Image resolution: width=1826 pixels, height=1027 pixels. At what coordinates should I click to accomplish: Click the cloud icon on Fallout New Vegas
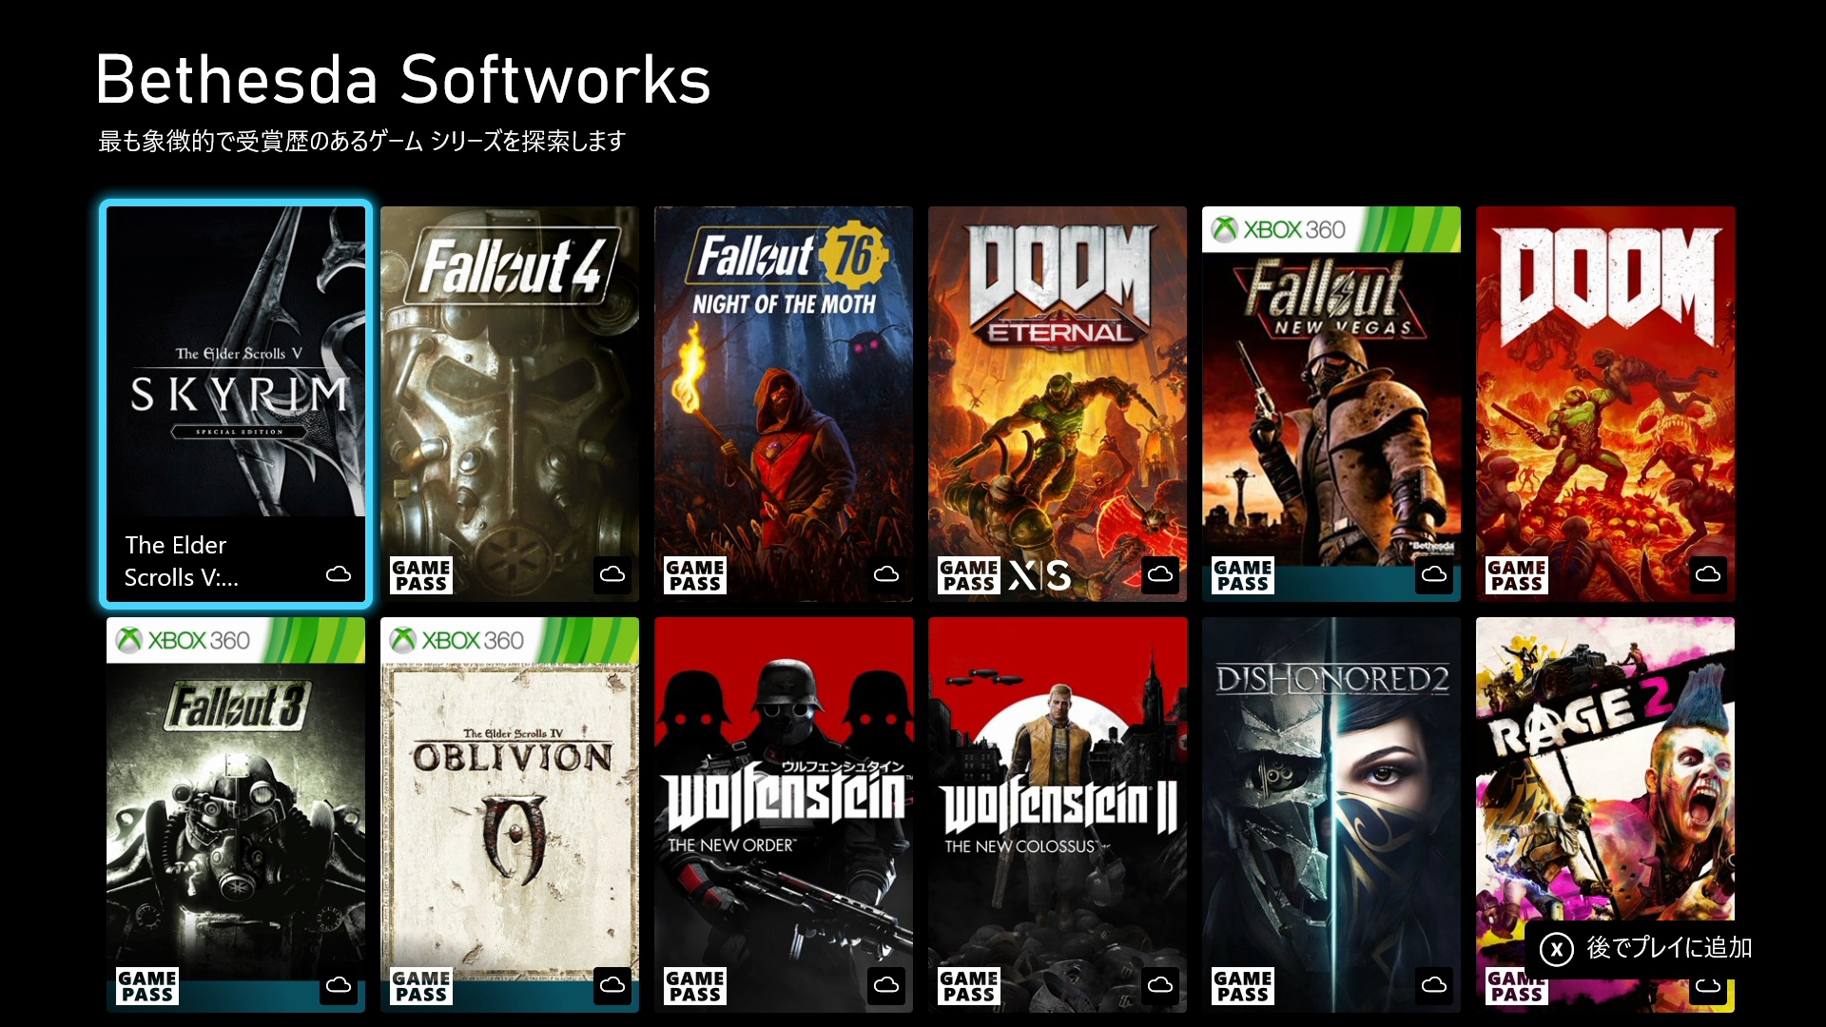pos(1434,574)
